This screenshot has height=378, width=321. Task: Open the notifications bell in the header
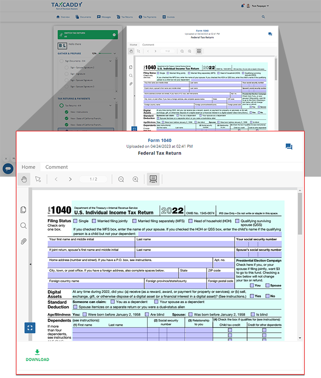click(241, 6)
